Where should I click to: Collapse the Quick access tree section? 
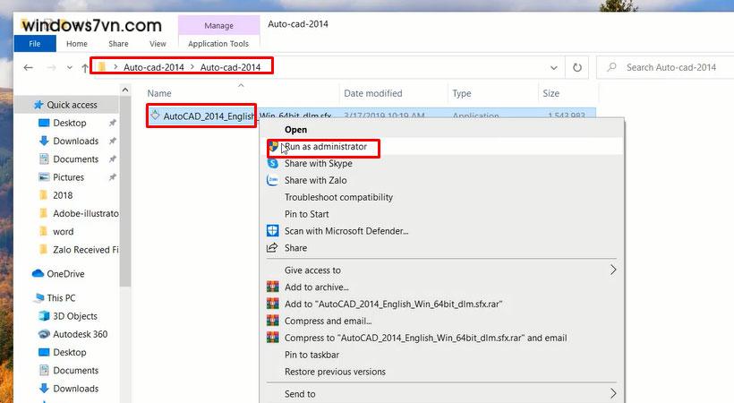coord(26,105)
